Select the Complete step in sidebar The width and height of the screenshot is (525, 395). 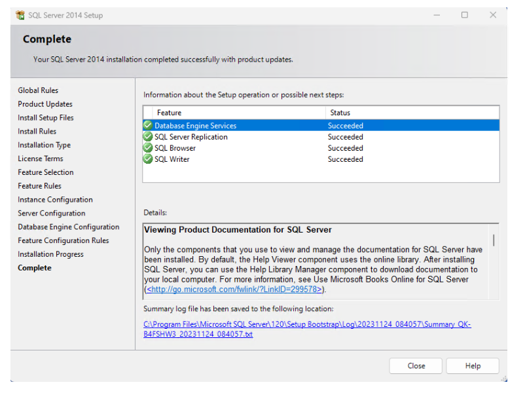tap(35, 268)
